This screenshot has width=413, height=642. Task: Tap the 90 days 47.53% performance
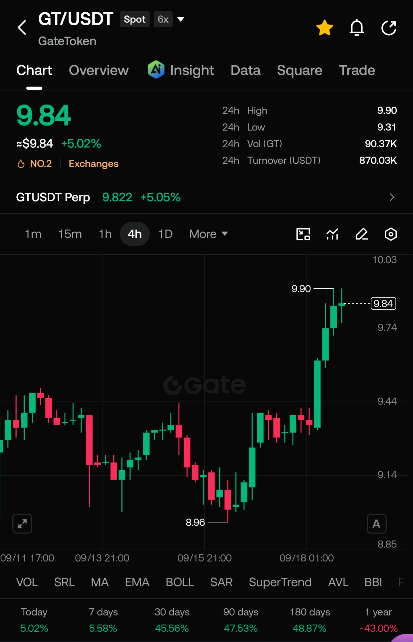click(x=241, y=620)
